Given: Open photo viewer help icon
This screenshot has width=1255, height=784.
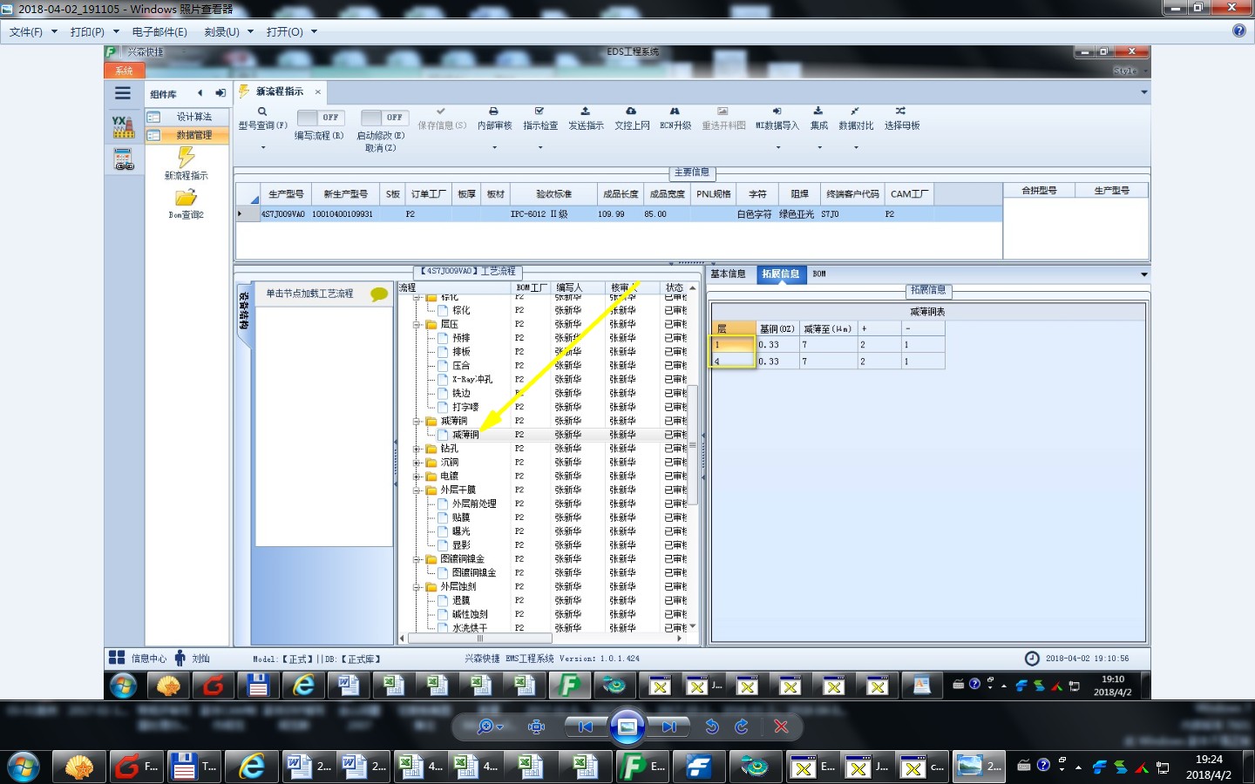Looking at the screenshot, I should (x=1239, y=30).
